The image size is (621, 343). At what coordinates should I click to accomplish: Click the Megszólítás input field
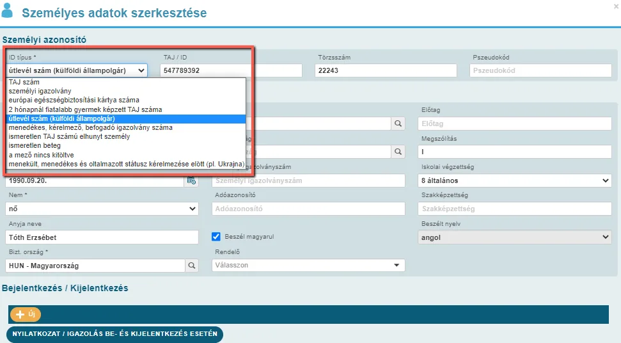coord(514,152)
